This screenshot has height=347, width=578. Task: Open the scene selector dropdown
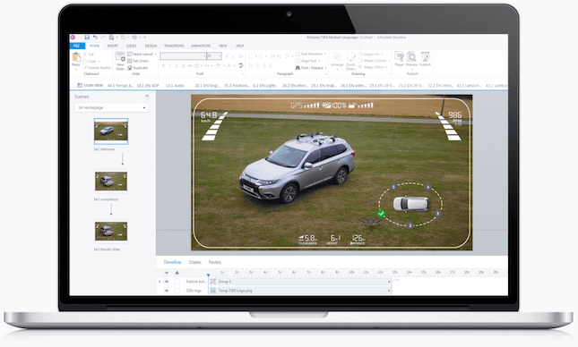point(112,108)
